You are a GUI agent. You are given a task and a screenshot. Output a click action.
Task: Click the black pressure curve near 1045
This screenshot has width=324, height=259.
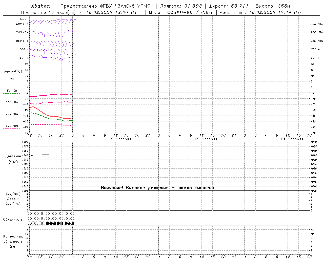coord(51,155)
